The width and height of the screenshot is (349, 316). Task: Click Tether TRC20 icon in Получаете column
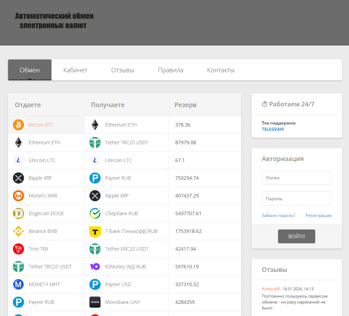(95, 143)
